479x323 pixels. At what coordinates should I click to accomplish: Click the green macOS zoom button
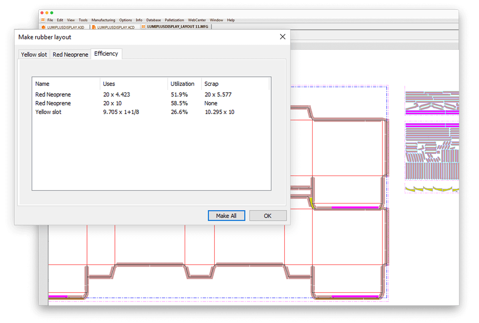(x=52, y=13)
